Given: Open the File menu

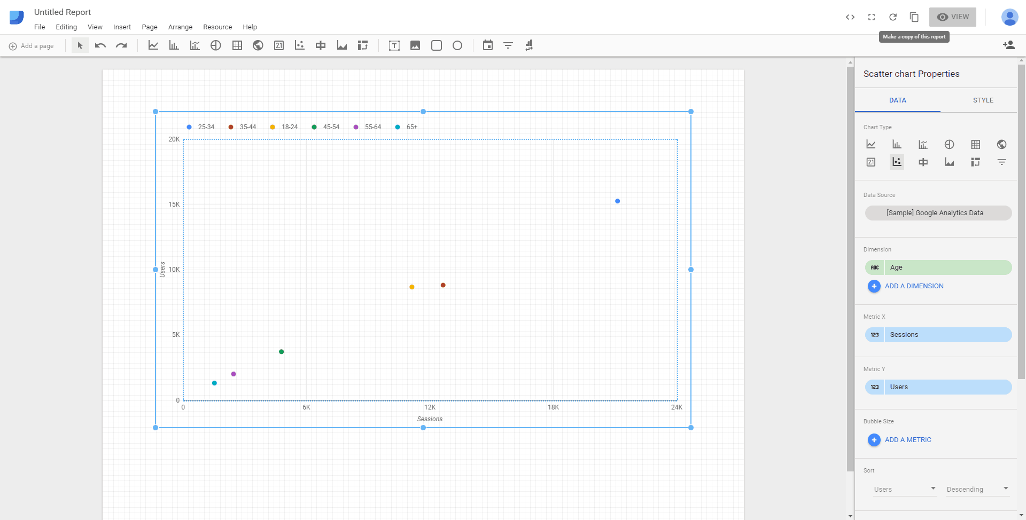Looking at the screenshot, I should pos(40,27).
